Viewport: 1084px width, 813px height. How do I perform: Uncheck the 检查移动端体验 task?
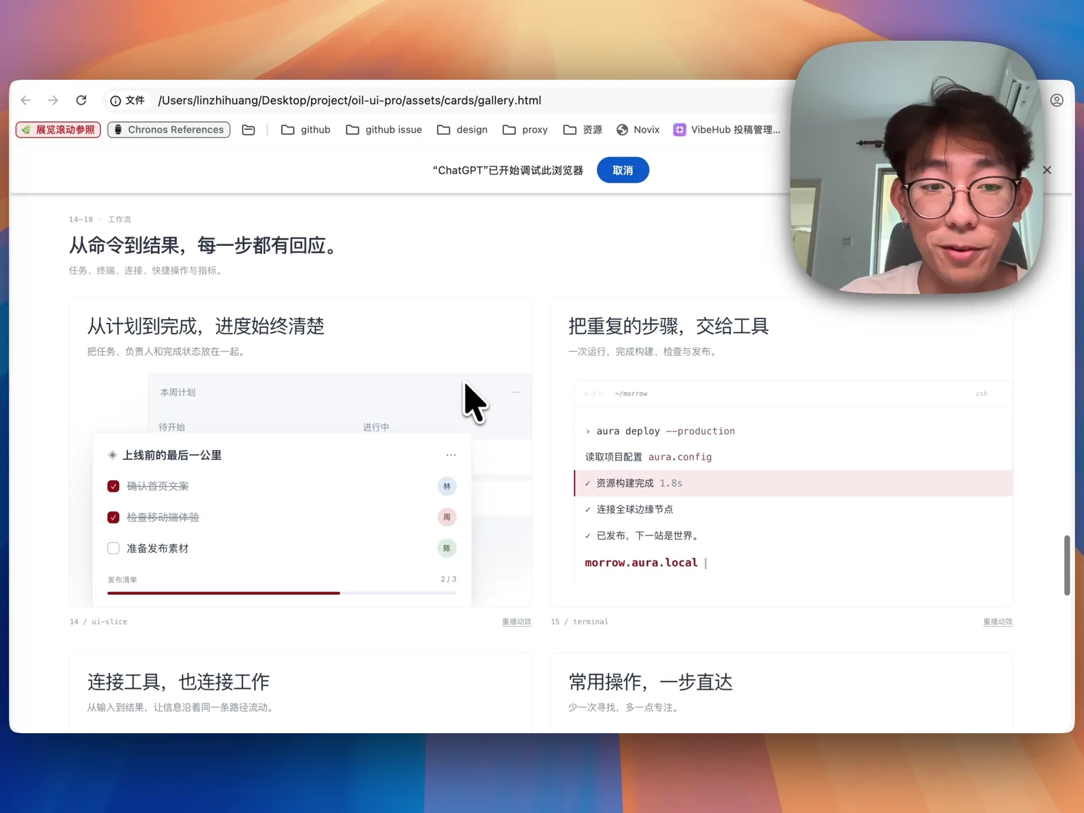pos(113,518)
